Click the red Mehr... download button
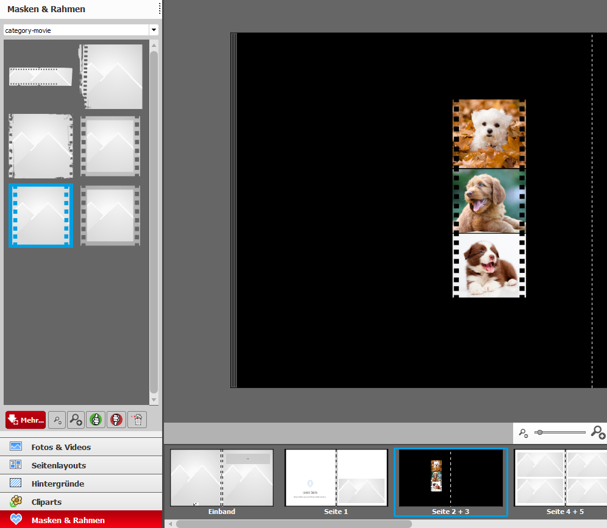Viewport: 607px width, 528px height. (26, 420)
